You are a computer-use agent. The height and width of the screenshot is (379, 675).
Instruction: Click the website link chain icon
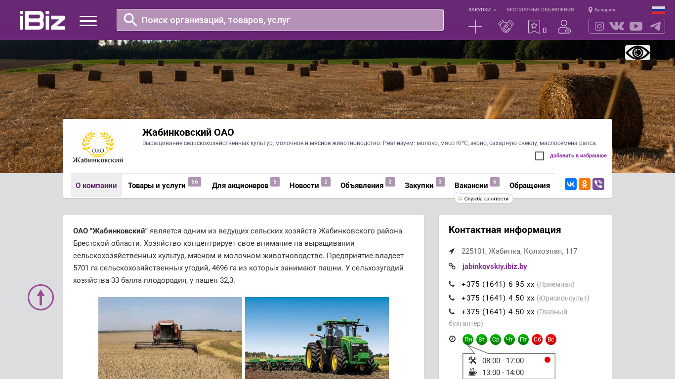point(452,266)
